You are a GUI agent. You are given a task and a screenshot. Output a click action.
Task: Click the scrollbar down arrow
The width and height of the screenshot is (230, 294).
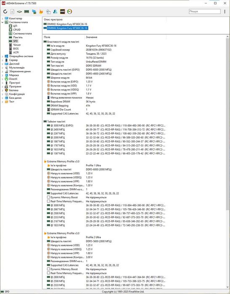(x=227, y=287)
